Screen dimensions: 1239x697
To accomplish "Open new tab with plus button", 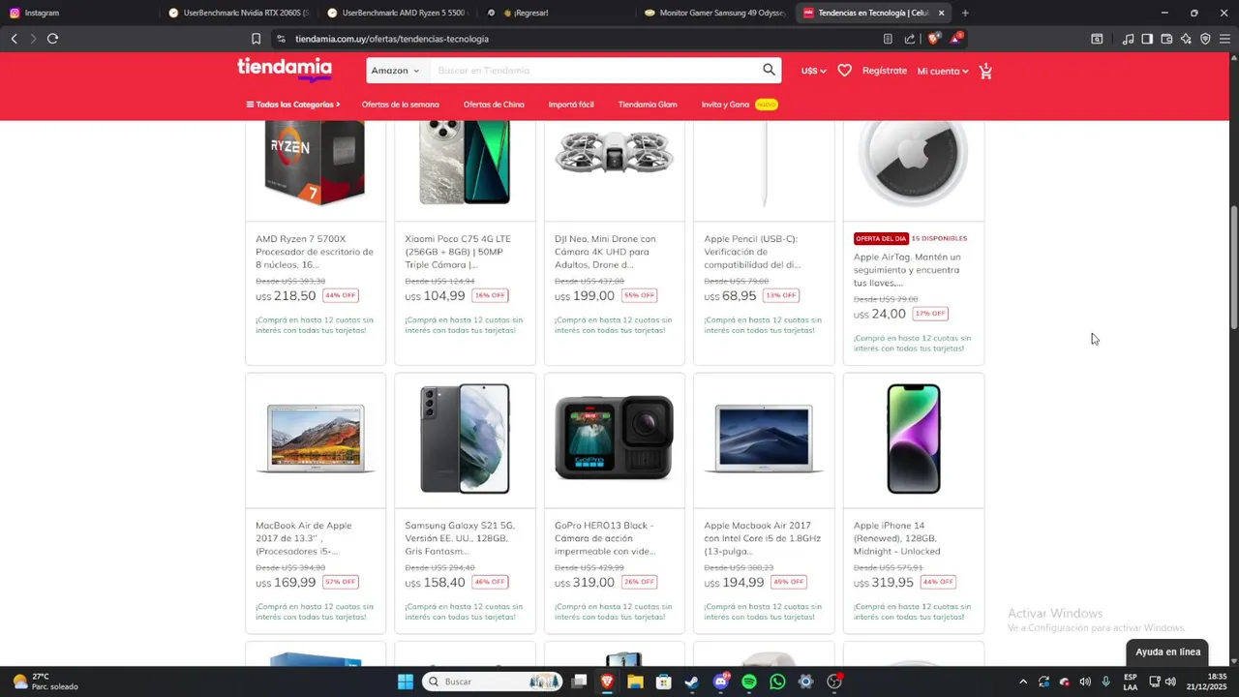I will (x=965, y=13).
